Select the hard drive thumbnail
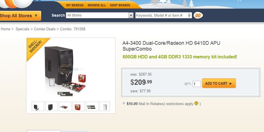 105,106
